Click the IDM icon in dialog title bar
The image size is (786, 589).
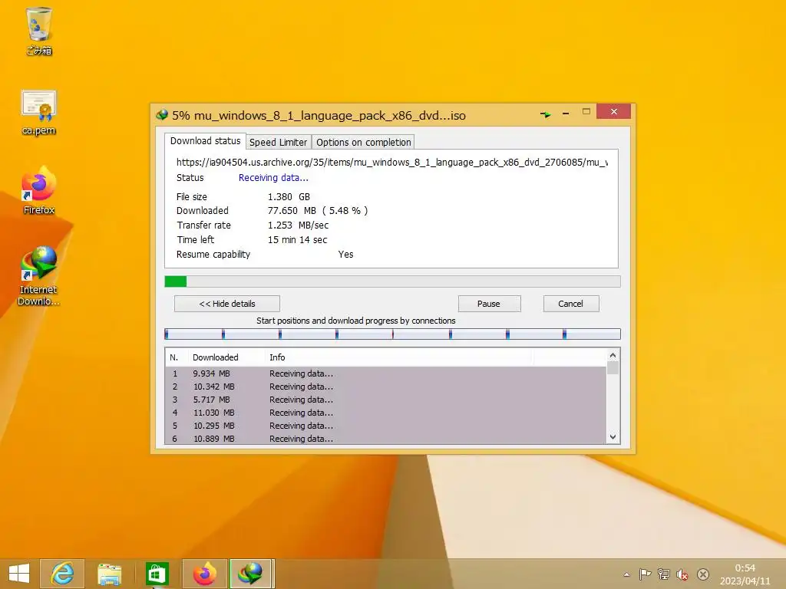(x=162, y=115)
